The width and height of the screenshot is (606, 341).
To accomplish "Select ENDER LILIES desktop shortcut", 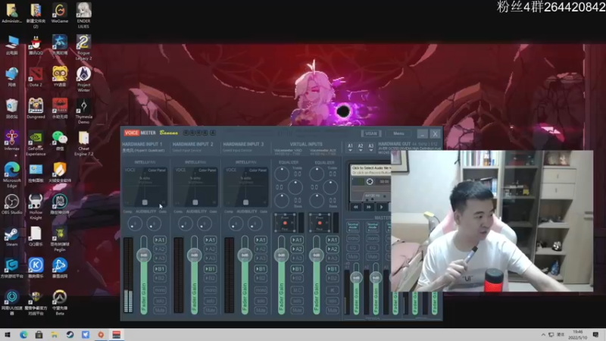I will (x=83, y=15).
